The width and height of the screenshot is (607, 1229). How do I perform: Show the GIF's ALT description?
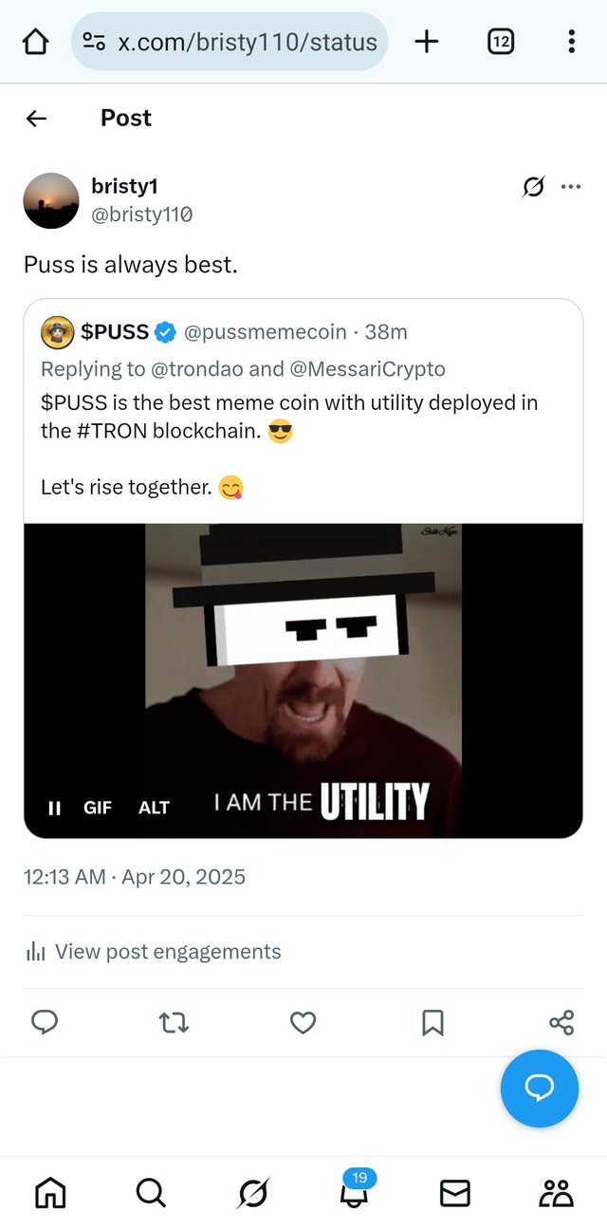[x=154, y=808]
